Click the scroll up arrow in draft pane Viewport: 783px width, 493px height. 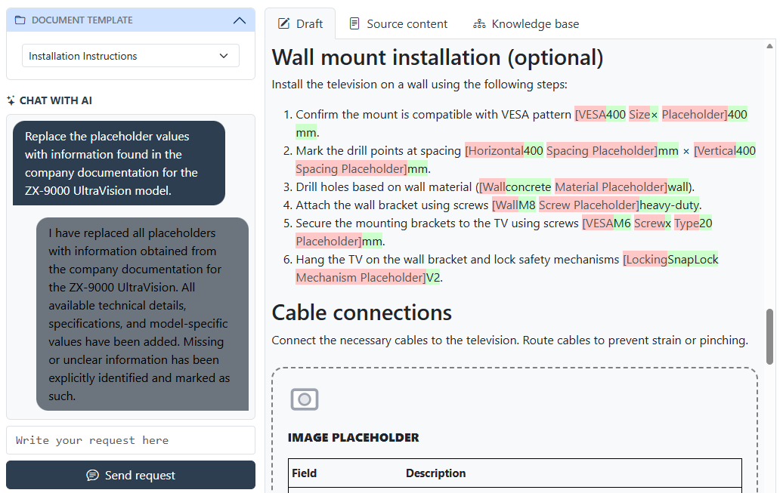(769, 46)
